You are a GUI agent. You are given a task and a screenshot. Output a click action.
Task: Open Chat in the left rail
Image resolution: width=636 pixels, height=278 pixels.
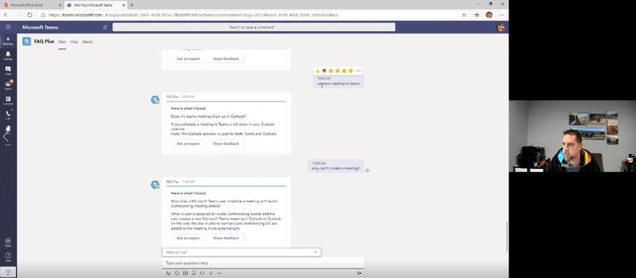[x=8, y=71]
